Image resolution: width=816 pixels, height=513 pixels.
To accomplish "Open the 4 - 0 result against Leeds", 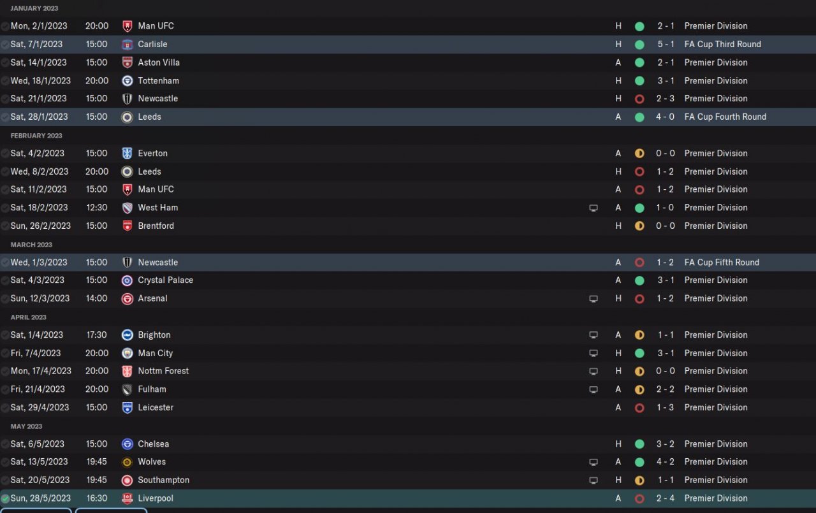I will click(665, 117).
